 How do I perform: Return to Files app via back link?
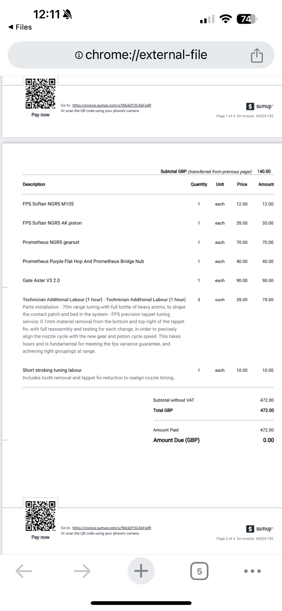20,27
